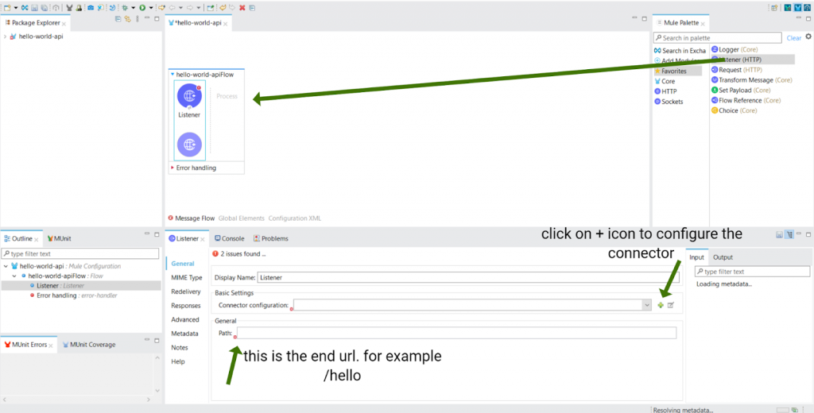
Task: Open the MUnit tab
Action: [59, 239]
